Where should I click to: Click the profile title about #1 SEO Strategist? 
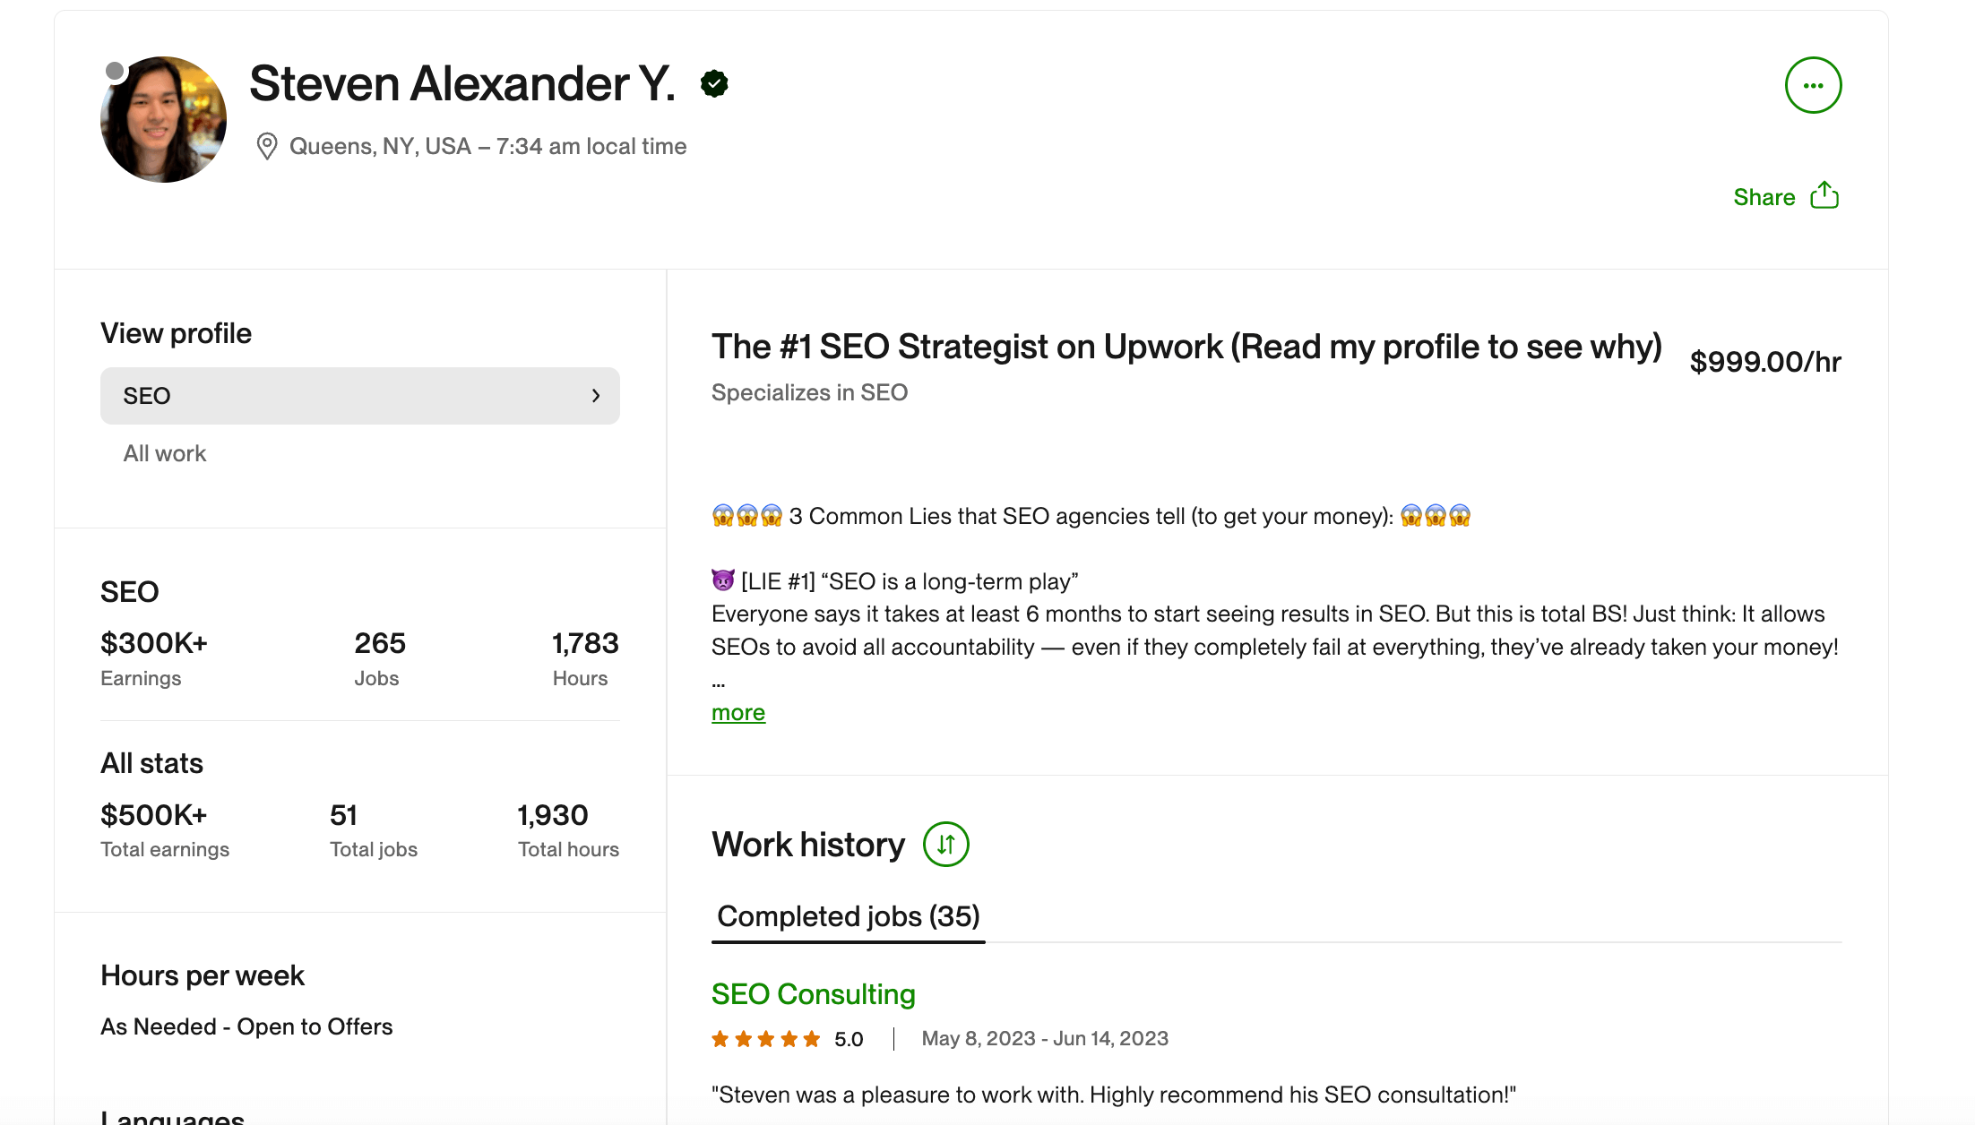tap(1187, 347)
